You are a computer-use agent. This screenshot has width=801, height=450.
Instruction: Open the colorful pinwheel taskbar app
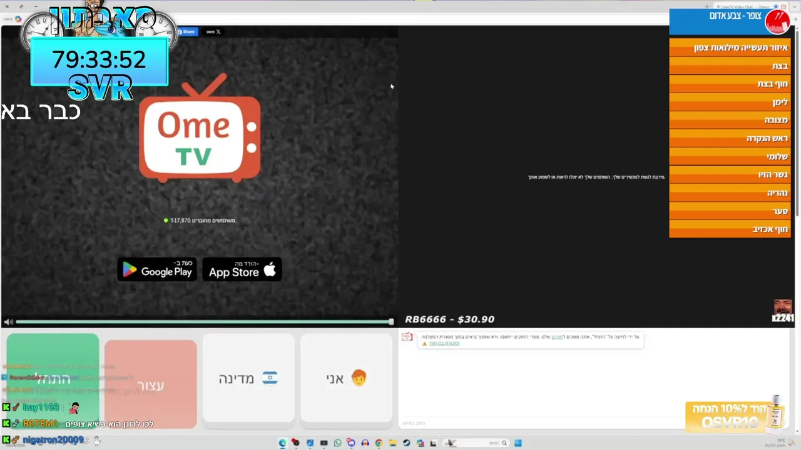pyautogui.click(x=420, y=443)
